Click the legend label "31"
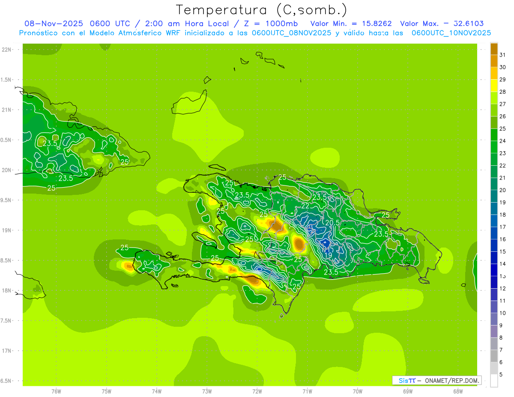 click(502, 55)
